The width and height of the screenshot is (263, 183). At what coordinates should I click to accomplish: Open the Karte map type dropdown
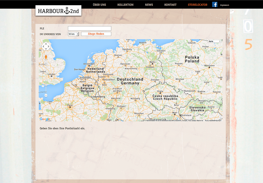click(215, 41)
